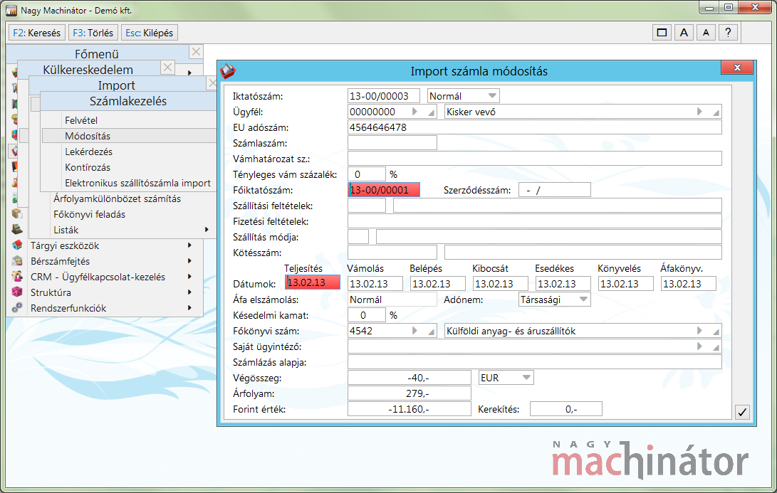The image size is (777, 493).
Task: Click the EU adószám field
Action: (535, 127)
